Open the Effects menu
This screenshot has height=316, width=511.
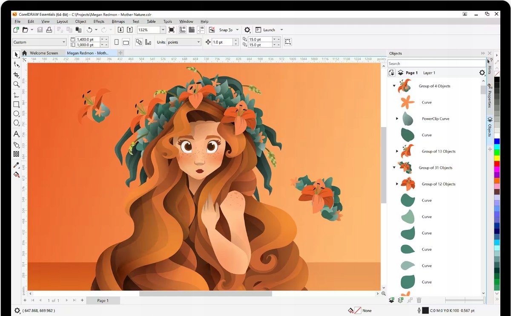(99, 21)
